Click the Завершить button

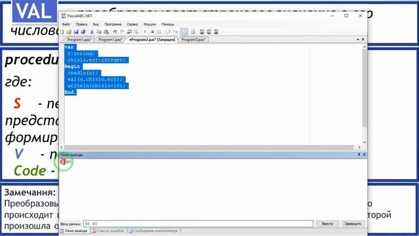[353, 224]
